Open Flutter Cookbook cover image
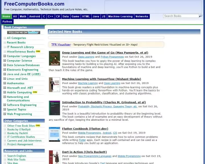205x164 pixels. [x=54, y=134]
